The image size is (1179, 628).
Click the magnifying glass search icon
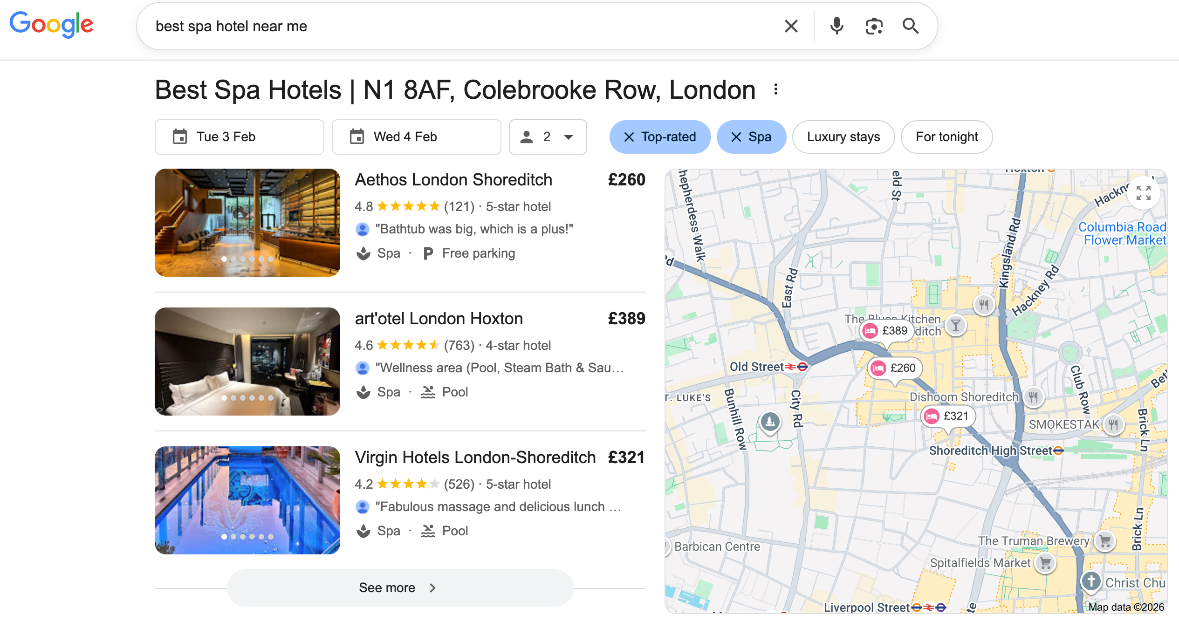click(910, 26)
